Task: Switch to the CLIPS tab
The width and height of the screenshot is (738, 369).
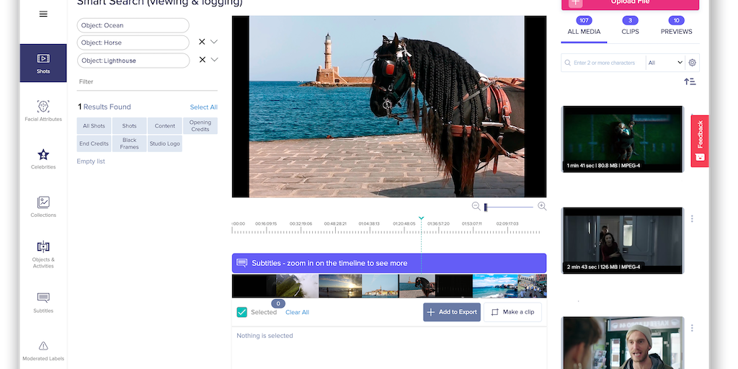Action: pos(630,27)
